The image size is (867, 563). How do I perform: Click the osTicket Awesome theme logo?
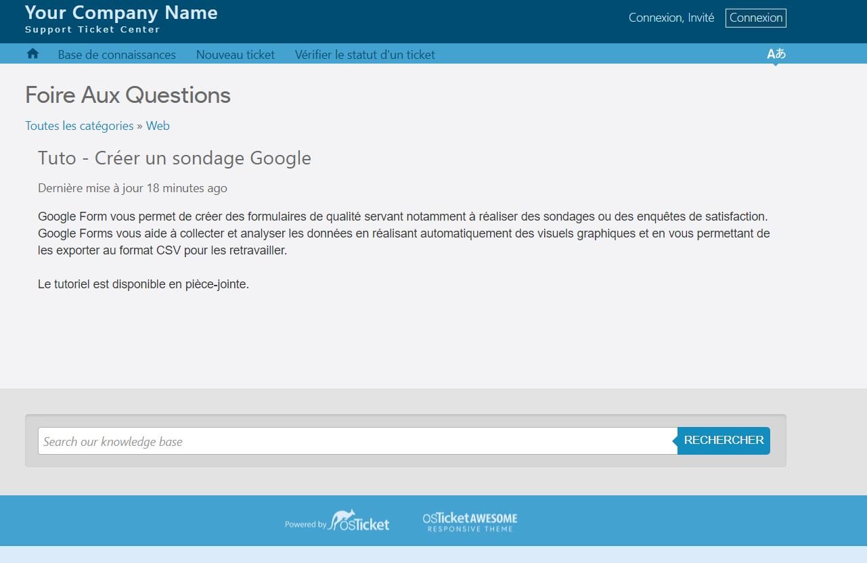pyautogui.click(x=470, y=521)
